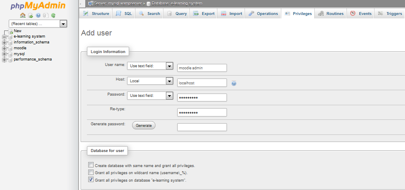Open mysql database in tree
Image resolution: width=405 pixels, height=190 pixels.
19,54
